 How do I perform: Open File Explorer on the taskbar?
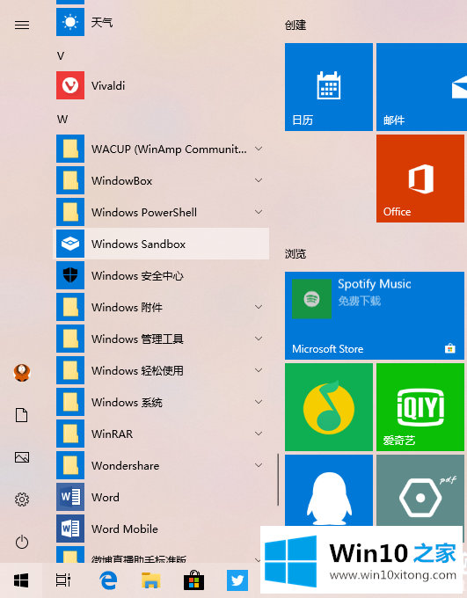pyautogui.click(x=150, y=580)
